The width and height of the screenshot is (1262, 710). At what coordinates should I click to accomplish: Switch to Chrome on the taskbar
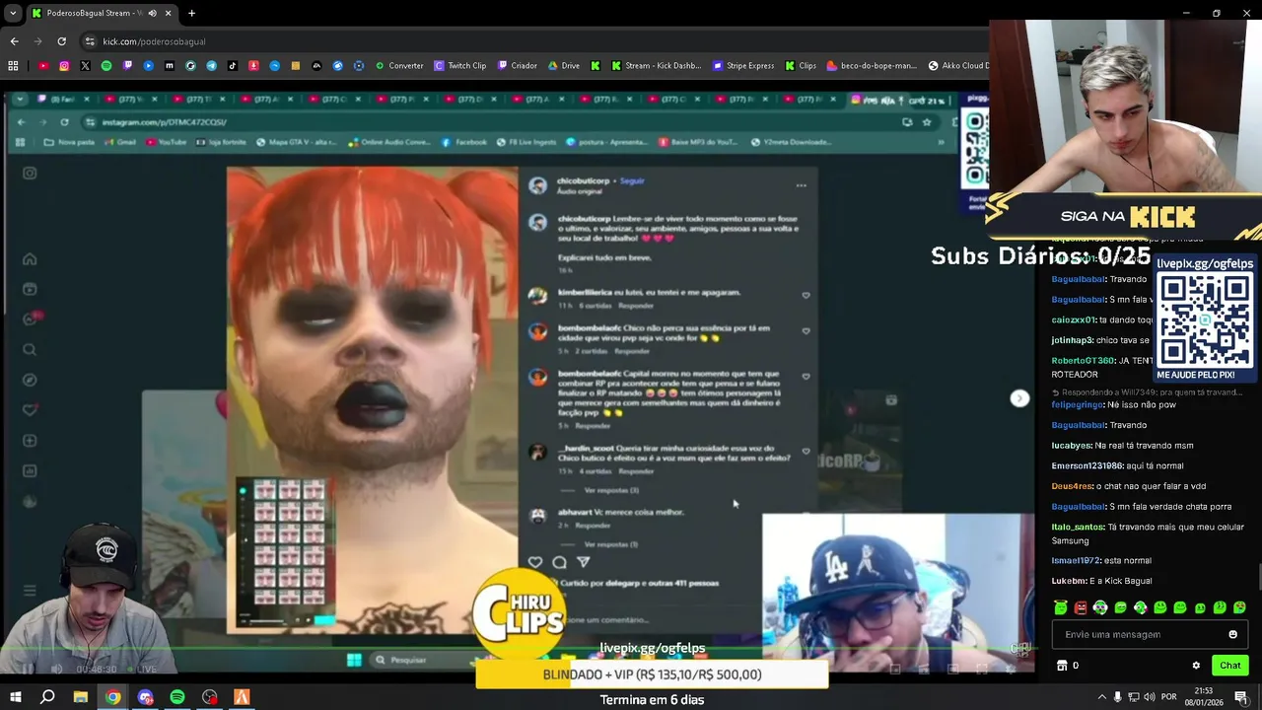coord(113,697)
